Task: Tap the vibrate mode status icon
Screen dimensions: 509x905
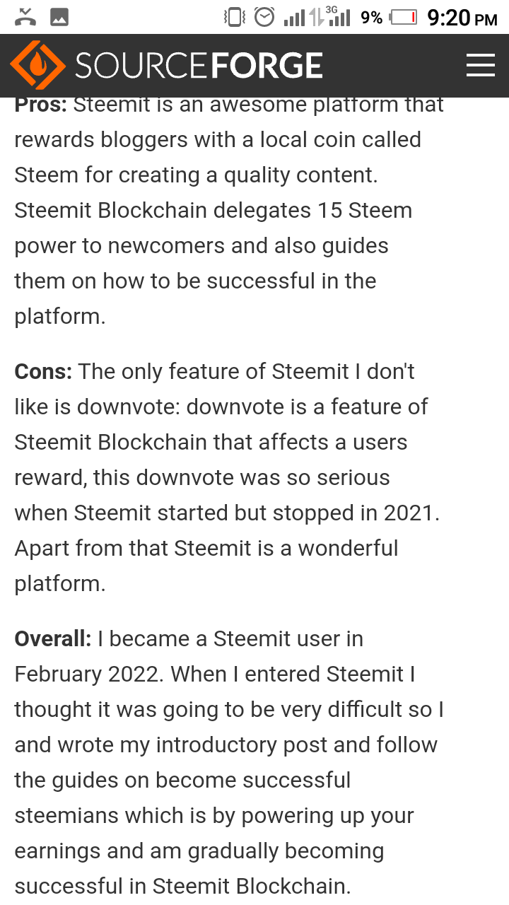Action: point(234,17)
